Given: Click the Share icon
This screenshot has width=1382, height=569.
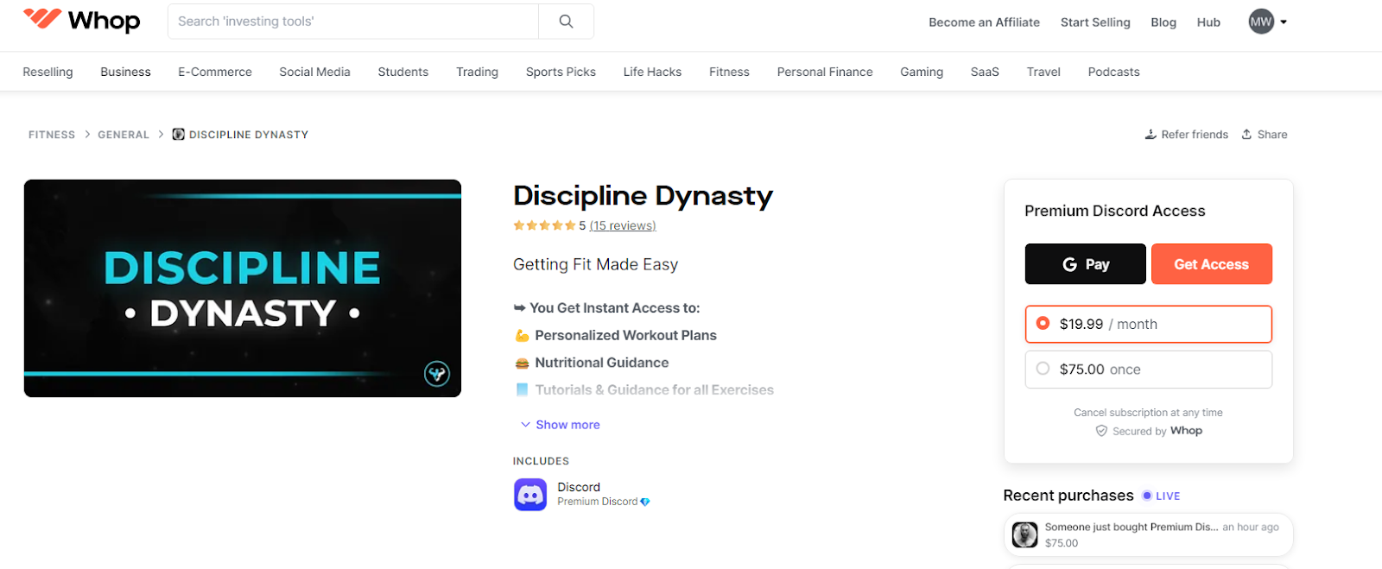Looking at the screenshot, I should click(x=1246, y=134).
